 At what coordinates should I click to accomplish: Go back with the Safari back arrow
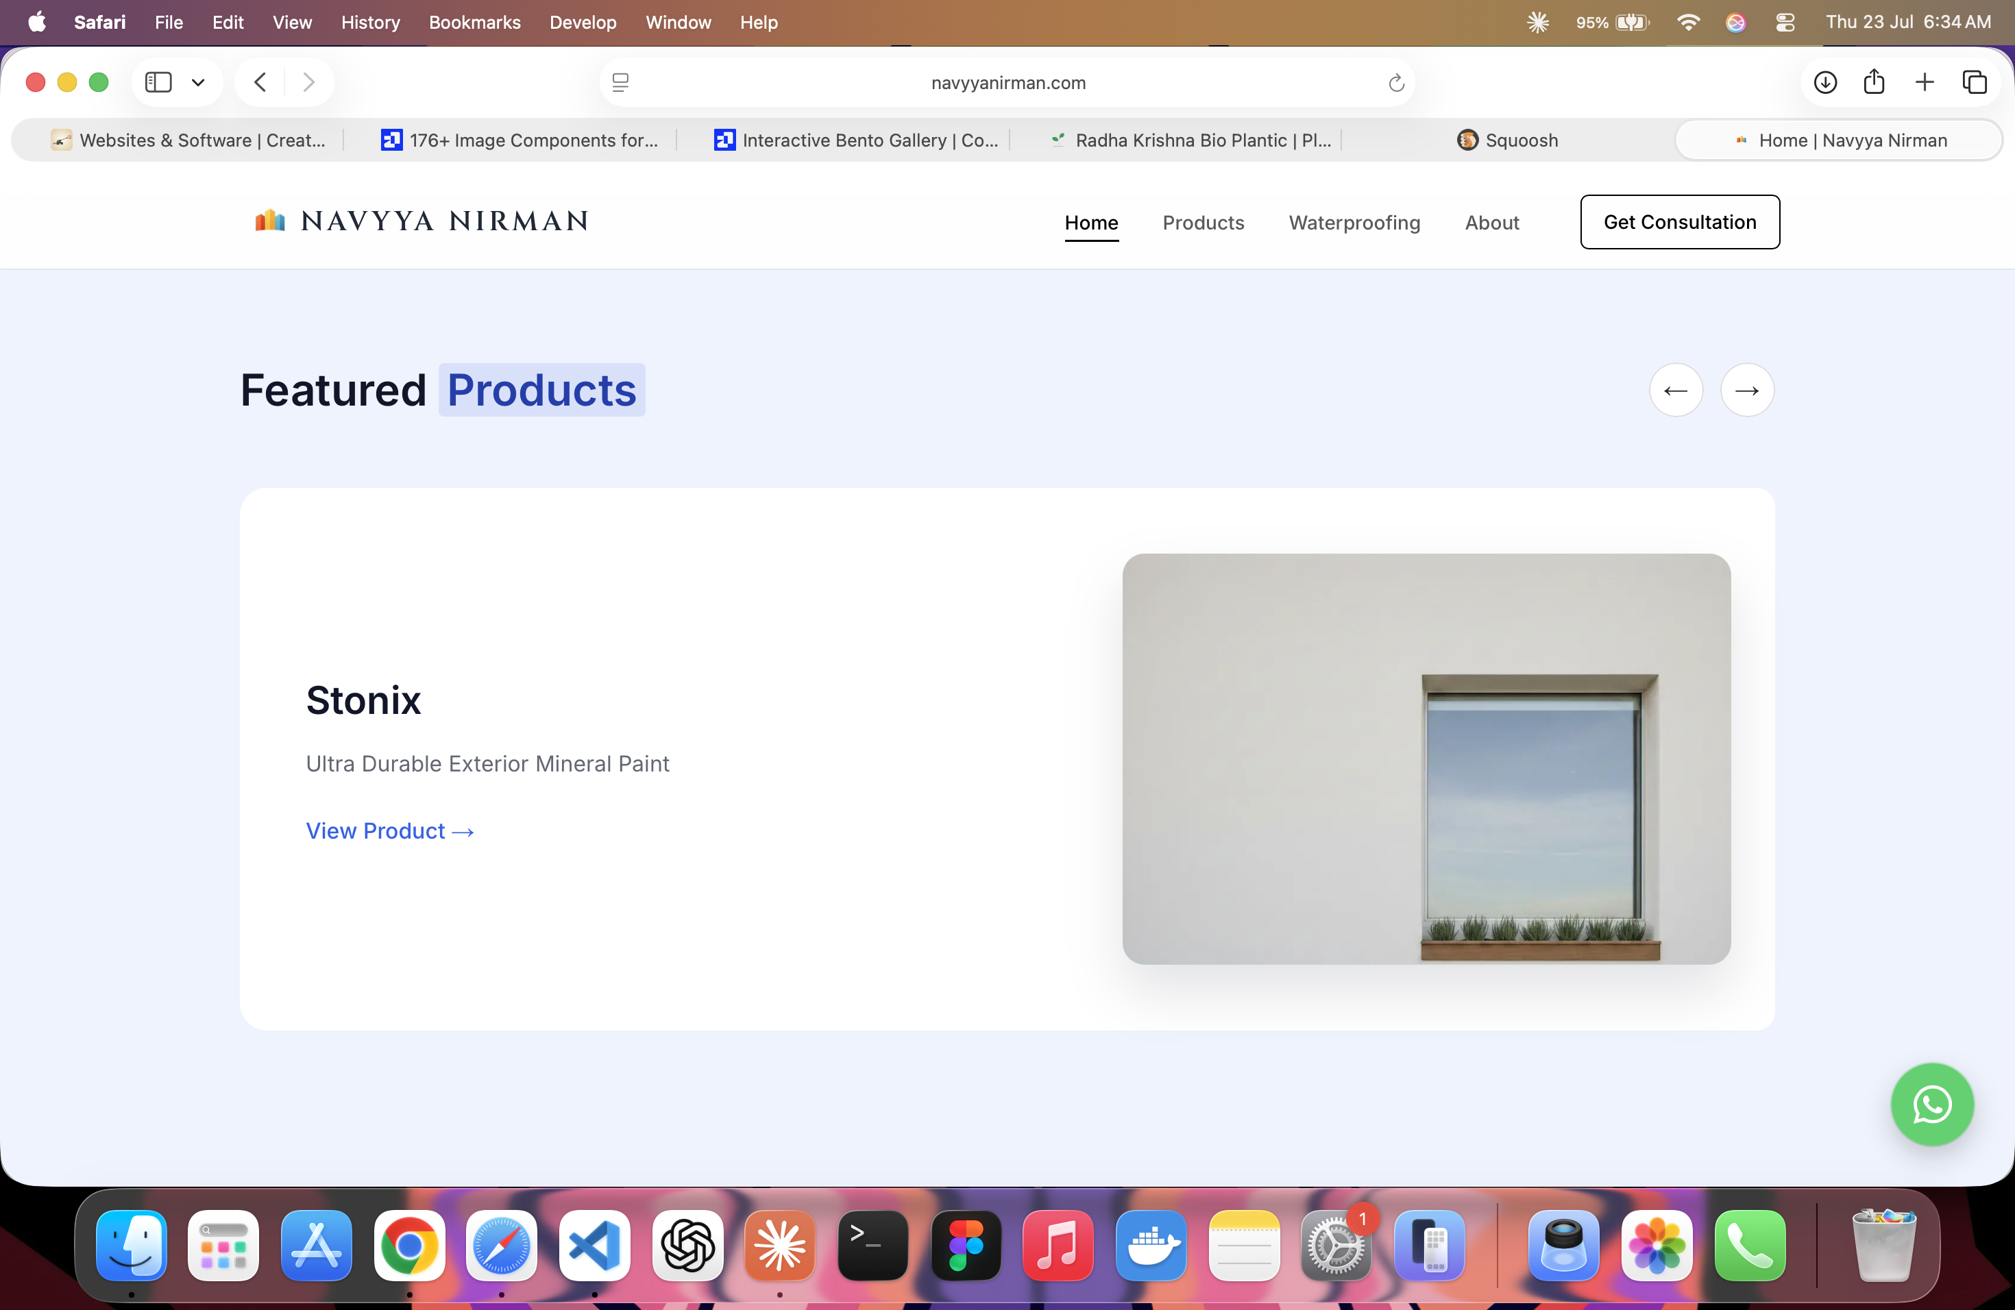[x=260, y=82]
